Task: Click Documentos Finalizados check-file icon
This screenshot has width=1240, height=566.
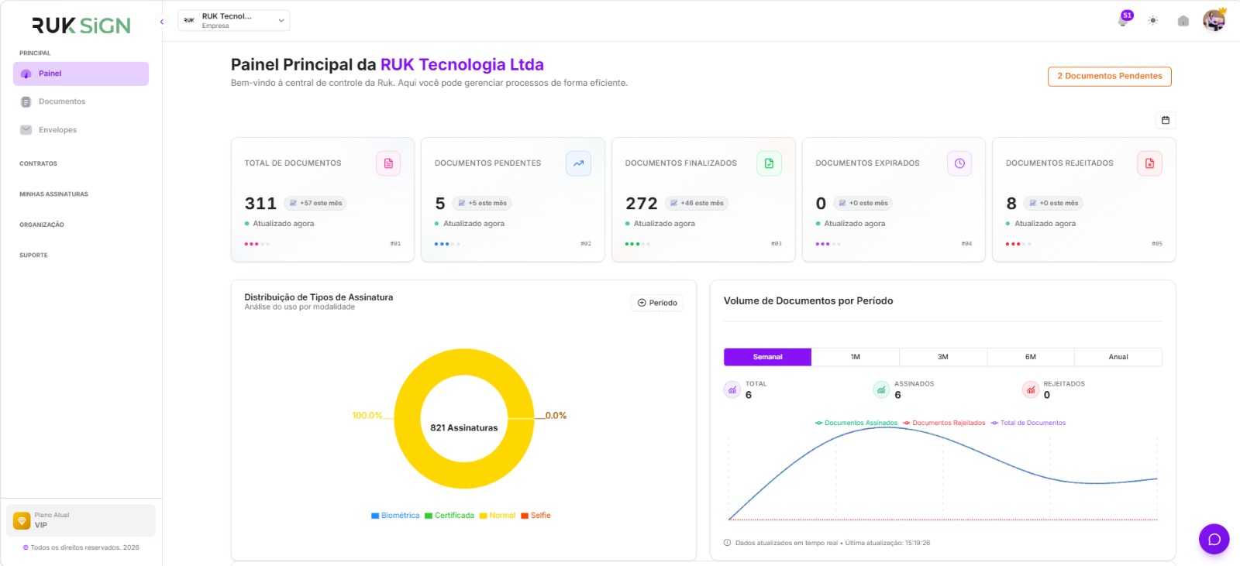Action: (769, 163)
